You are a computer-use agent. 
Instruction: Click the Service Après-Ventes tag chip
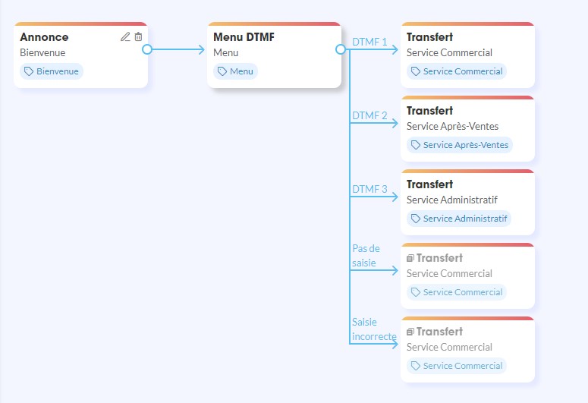pyautogui.click(x=460, y=145)
